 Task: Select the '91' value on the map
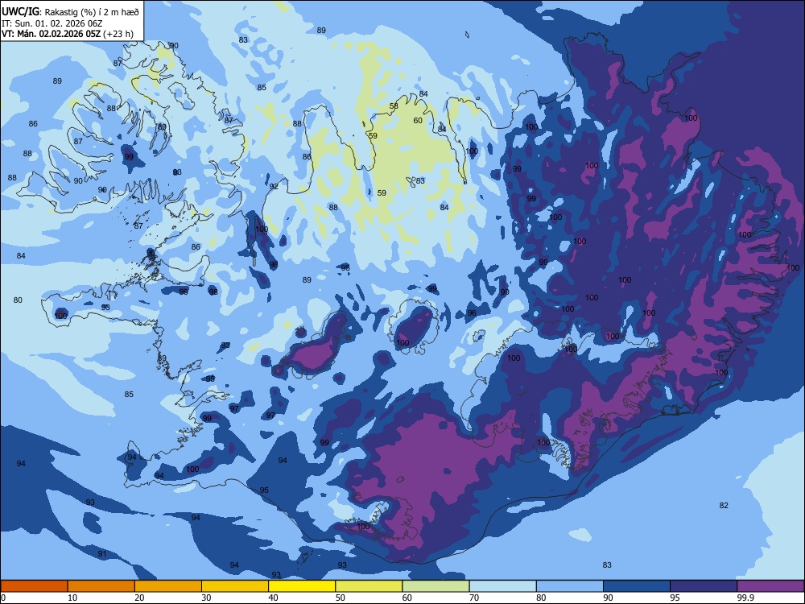tap(103, 554)
